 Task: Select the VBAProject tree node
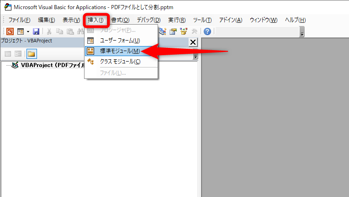click(53, 65)
